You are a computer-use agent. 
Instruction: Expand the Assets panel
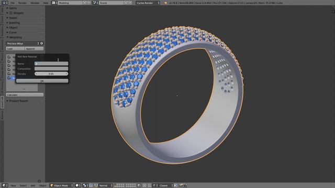7,18
